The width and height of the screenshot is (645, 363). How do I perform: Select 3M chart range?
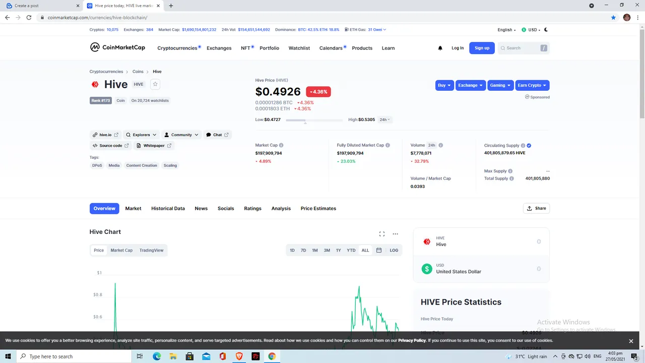(x=327, y=250)
